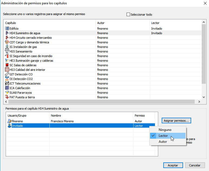
Task: Click the vertical scrollbar thumb in chapter list
Action: tap(204, 54)
